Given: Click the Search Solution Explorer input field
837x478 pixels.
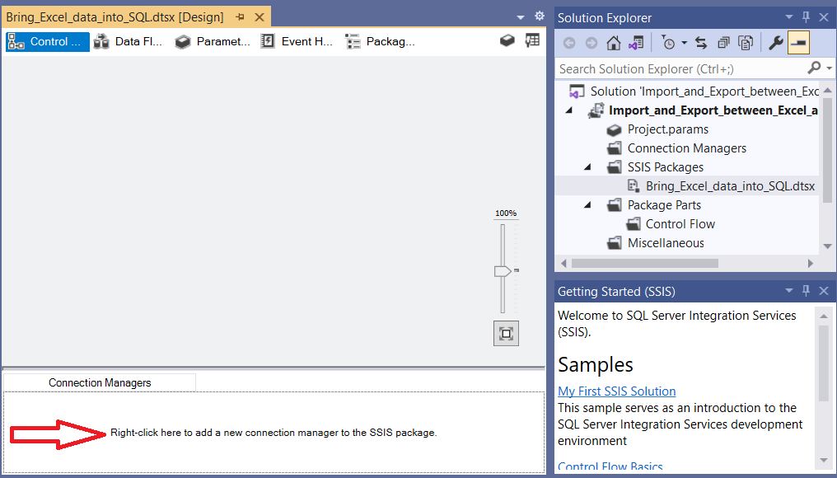Looking at the screenshot, I should coord(680,68).
